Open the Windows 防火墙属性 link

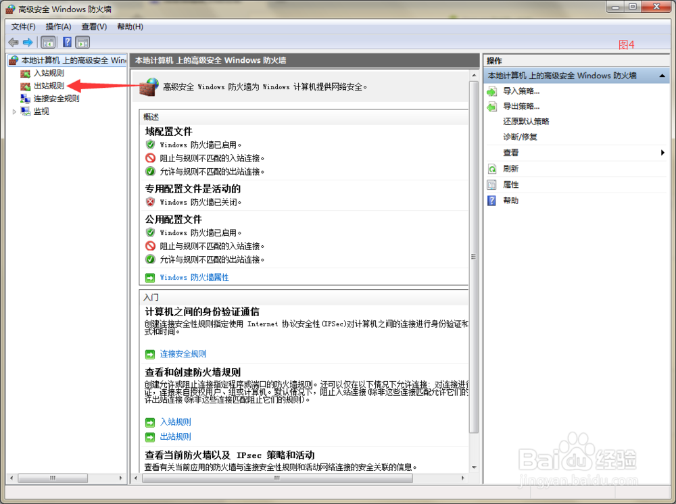click(194, 278)
